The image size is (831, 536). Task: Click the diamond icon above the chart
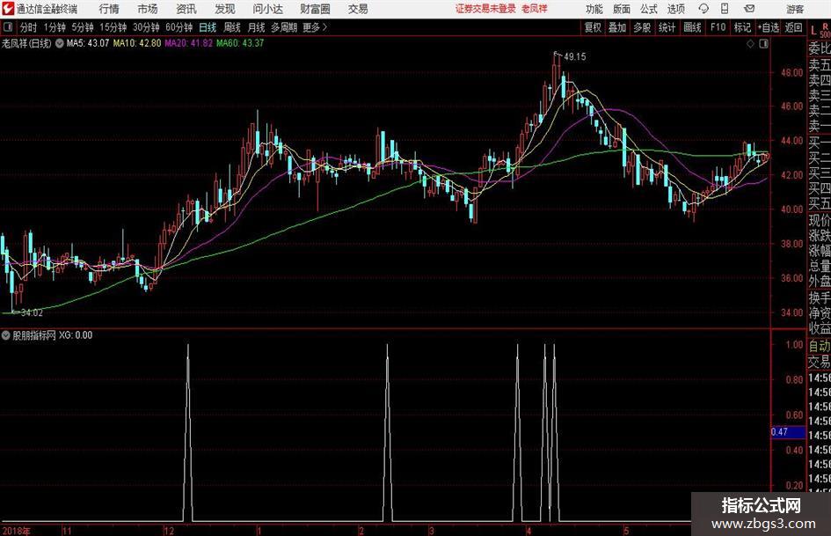(750, 44)
